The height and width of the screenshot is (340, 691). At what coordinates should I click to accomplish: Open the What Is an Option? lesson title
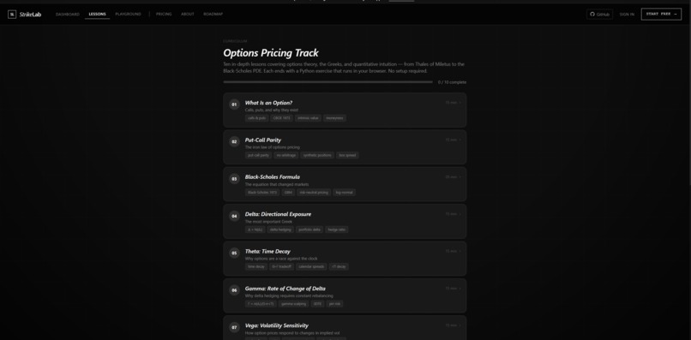coord(268,103)
